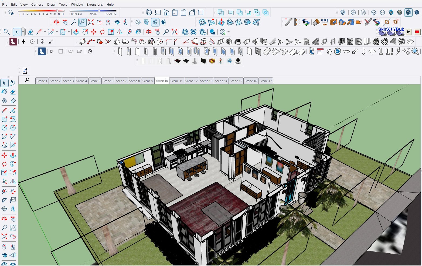Expand the Select tool dropdown arrow
Image resolution: width=422 pixels, height=266 pixels.
tap(23, 32)
